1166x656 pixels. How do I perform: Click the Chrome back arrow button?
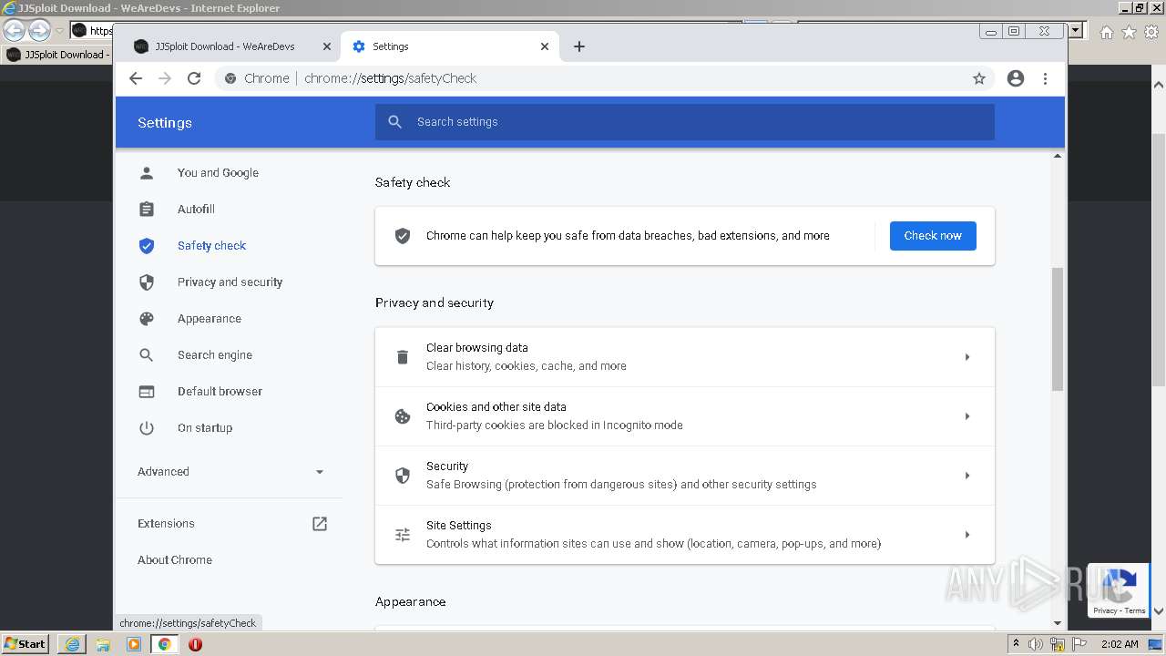point(136,78)
